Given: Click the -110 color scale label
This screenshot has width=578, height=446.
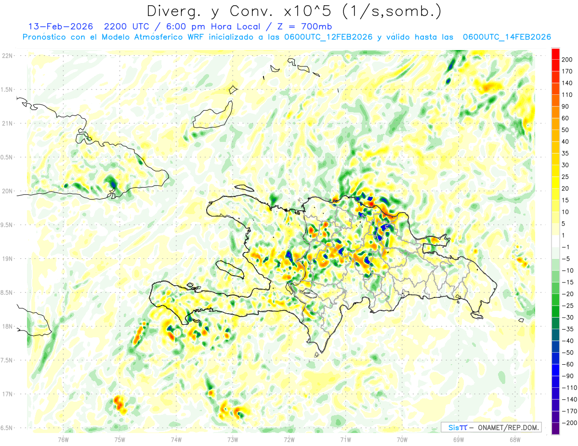Looking at the screenshot, I should [568, 388].
